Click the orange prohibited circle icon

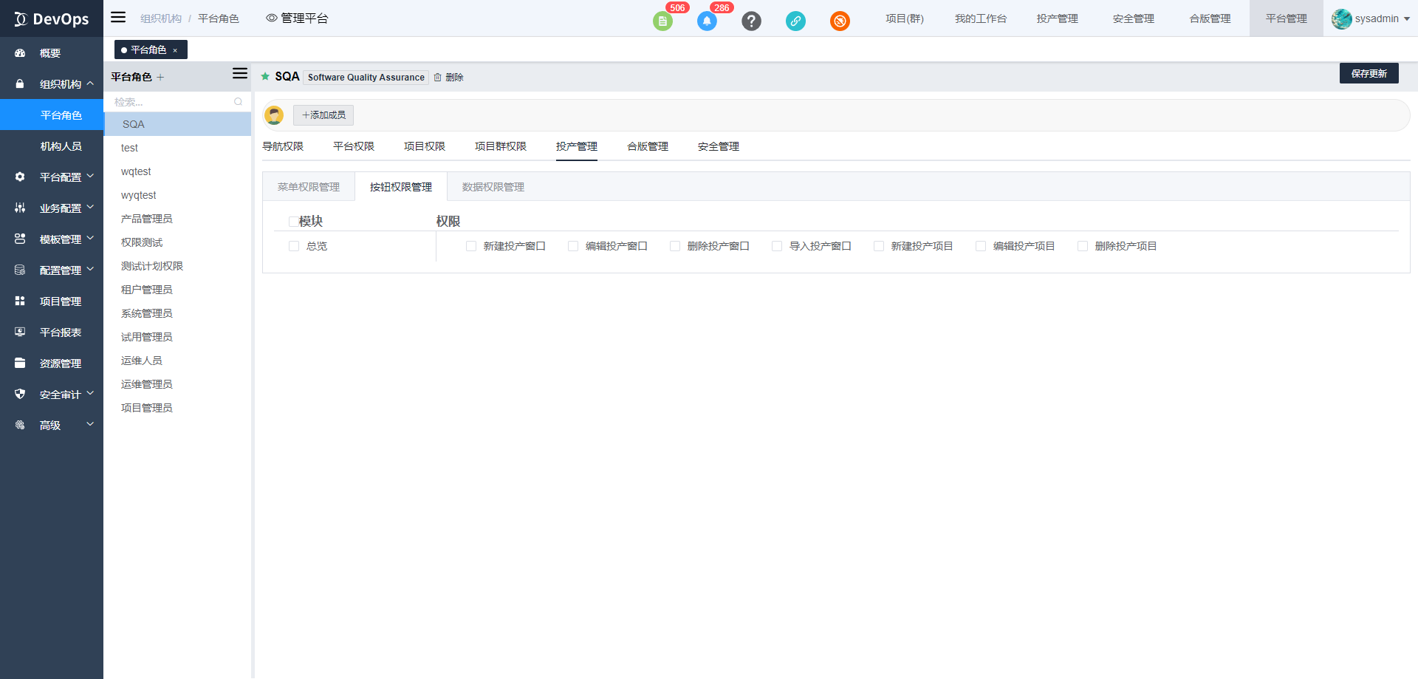tap(840, 21)
